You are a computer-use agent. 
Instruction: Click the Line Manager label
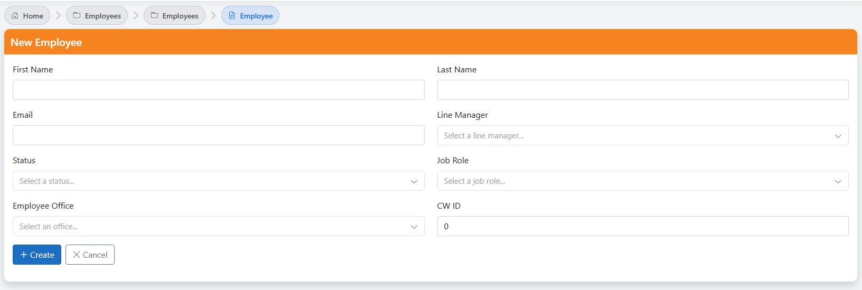point(463,115)
